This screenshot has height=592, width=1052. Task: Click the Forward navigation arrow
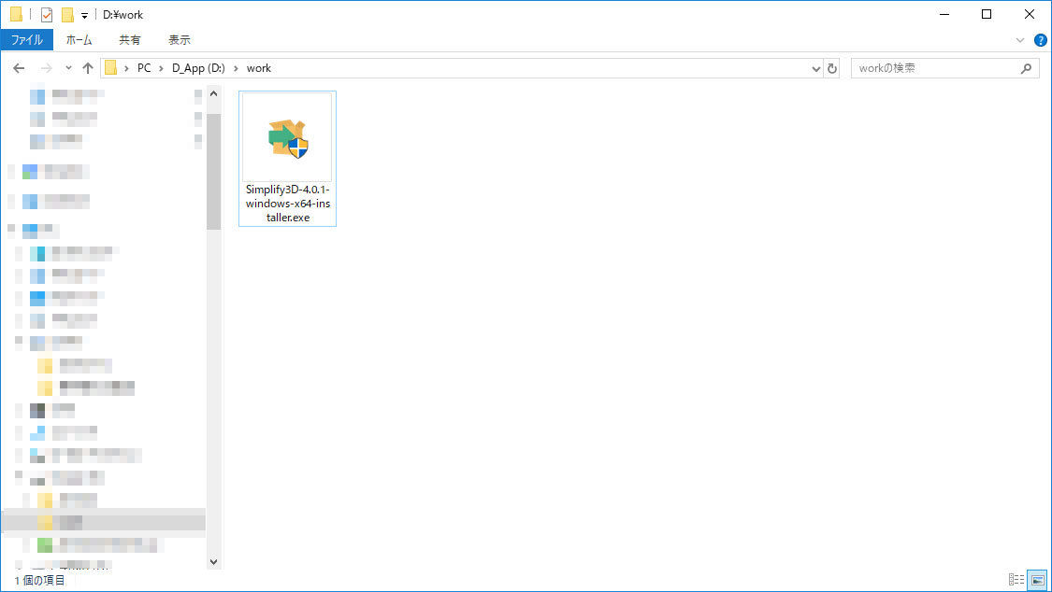pos(45,68)
